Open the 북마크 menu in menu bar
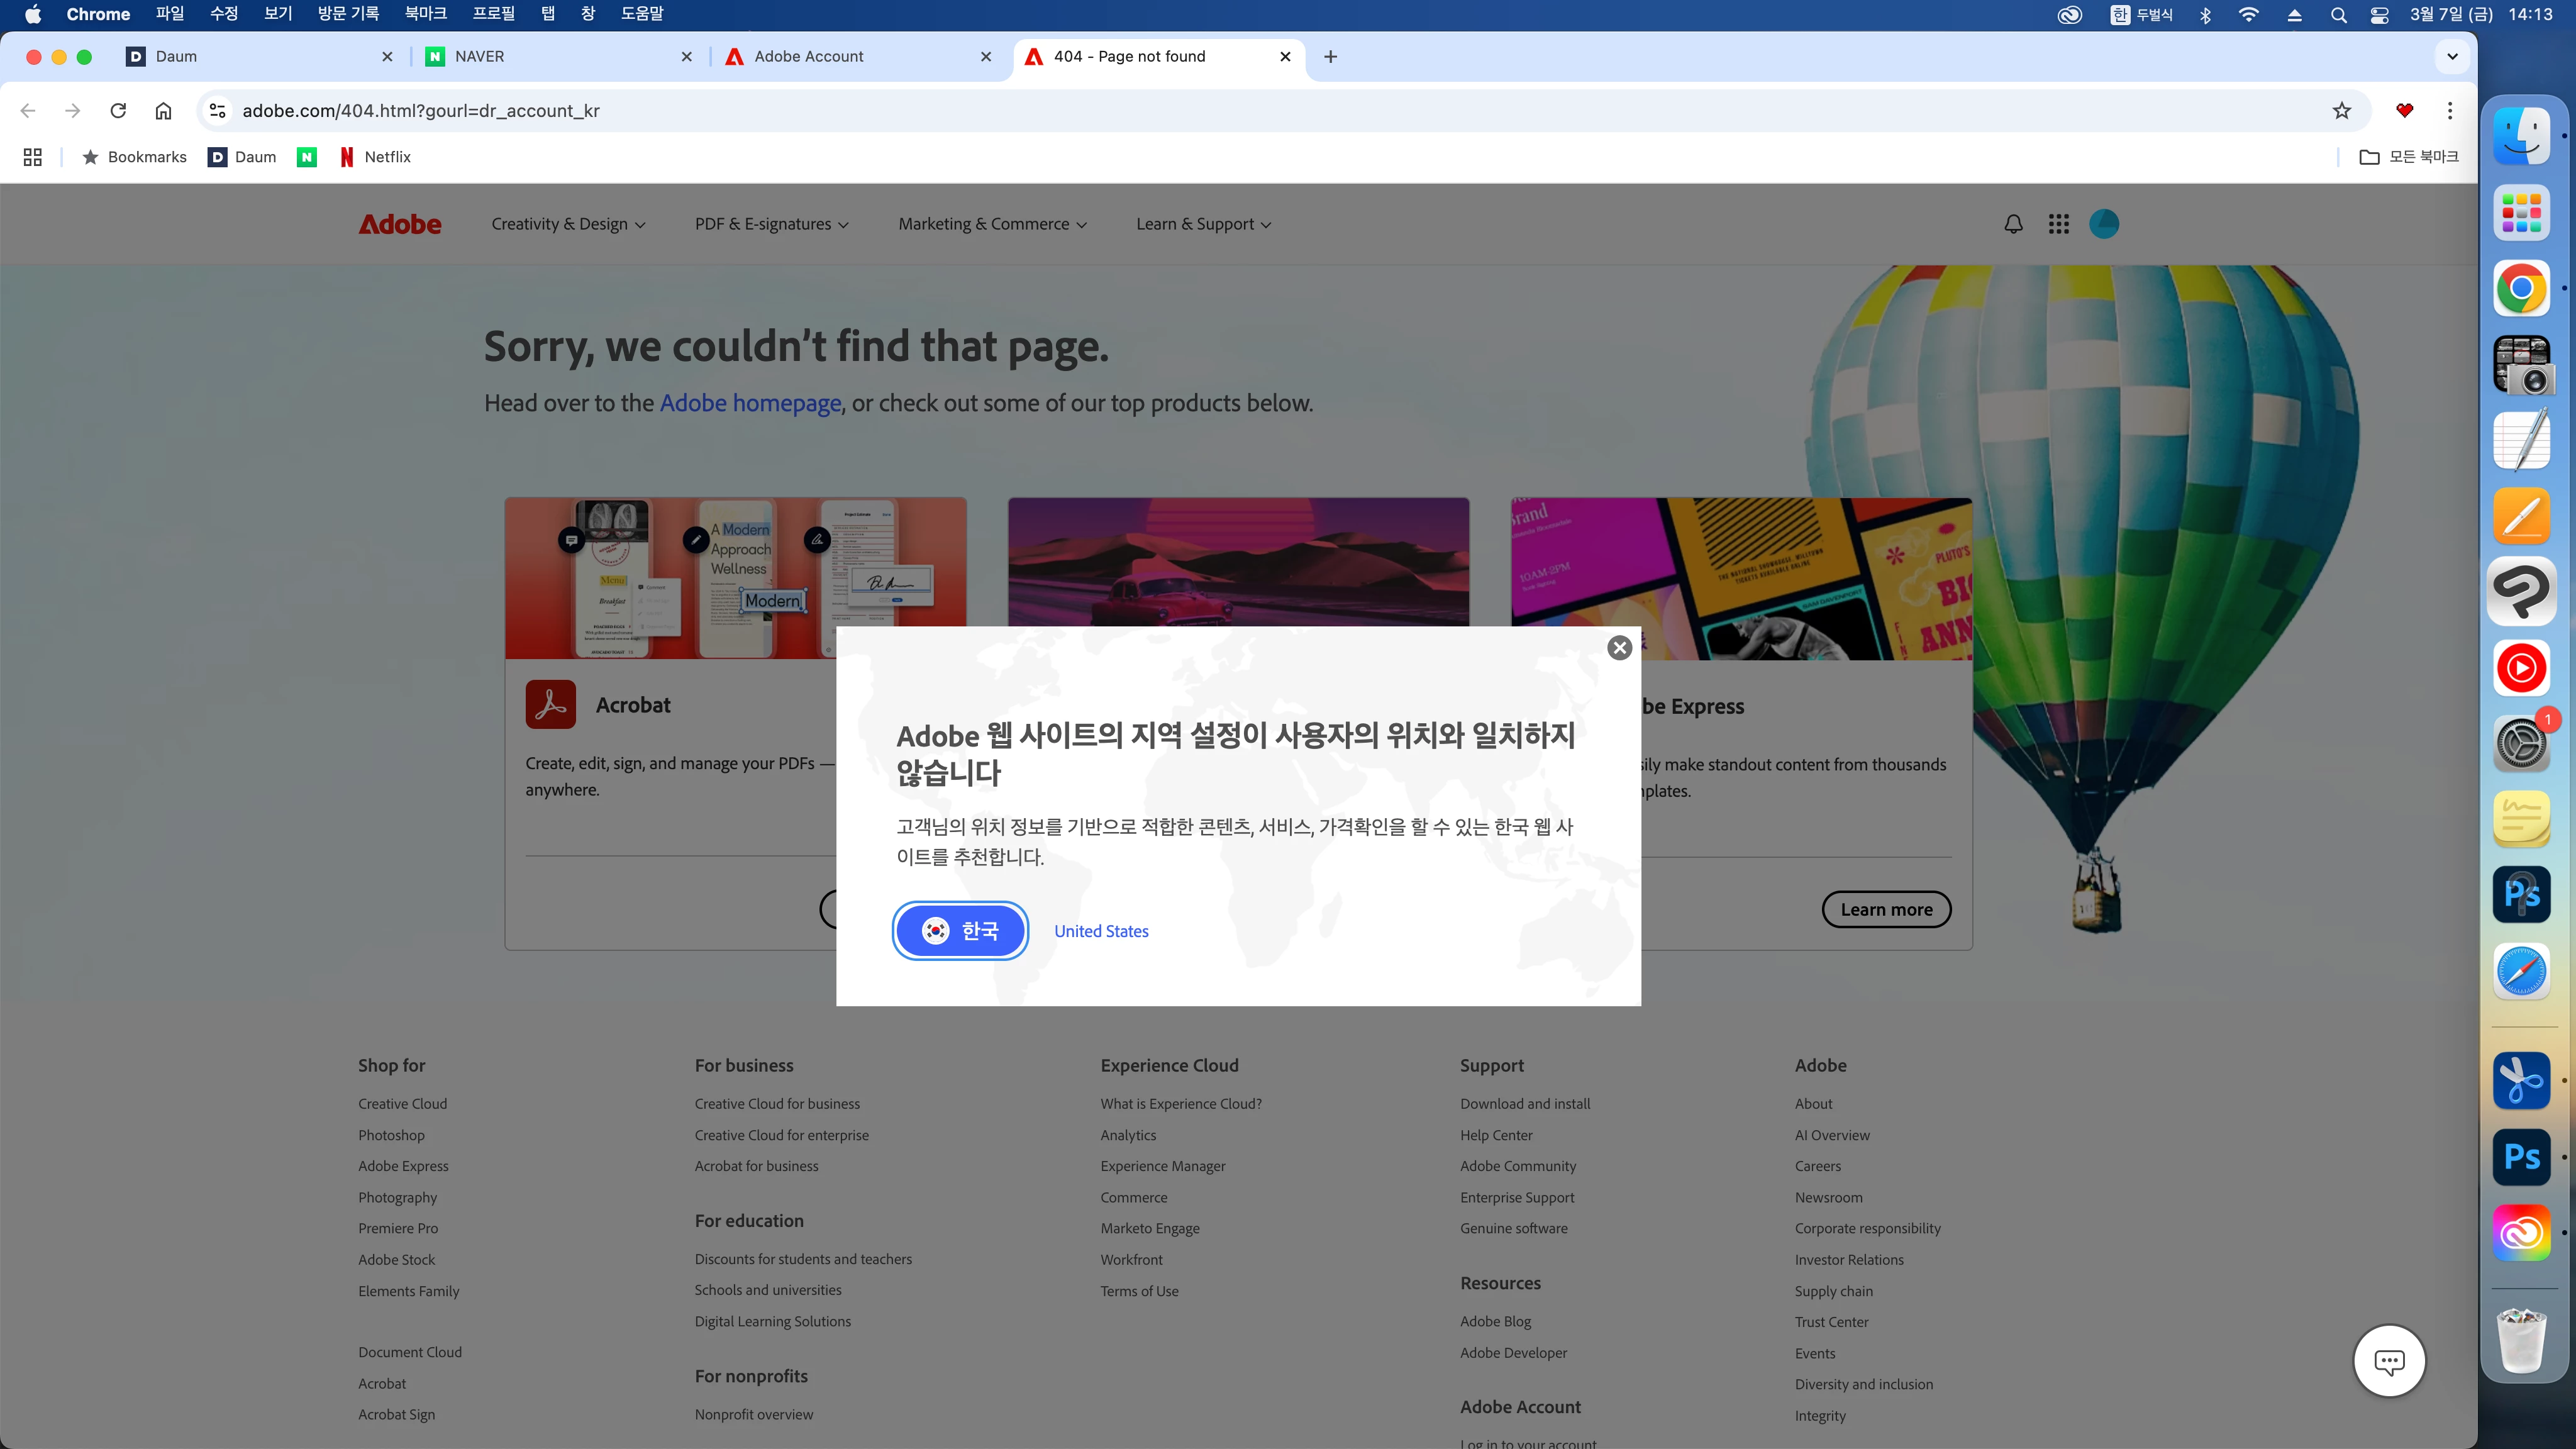Image resolution: width=2576 pixels, height=1449 pixels. click(425, 14)
